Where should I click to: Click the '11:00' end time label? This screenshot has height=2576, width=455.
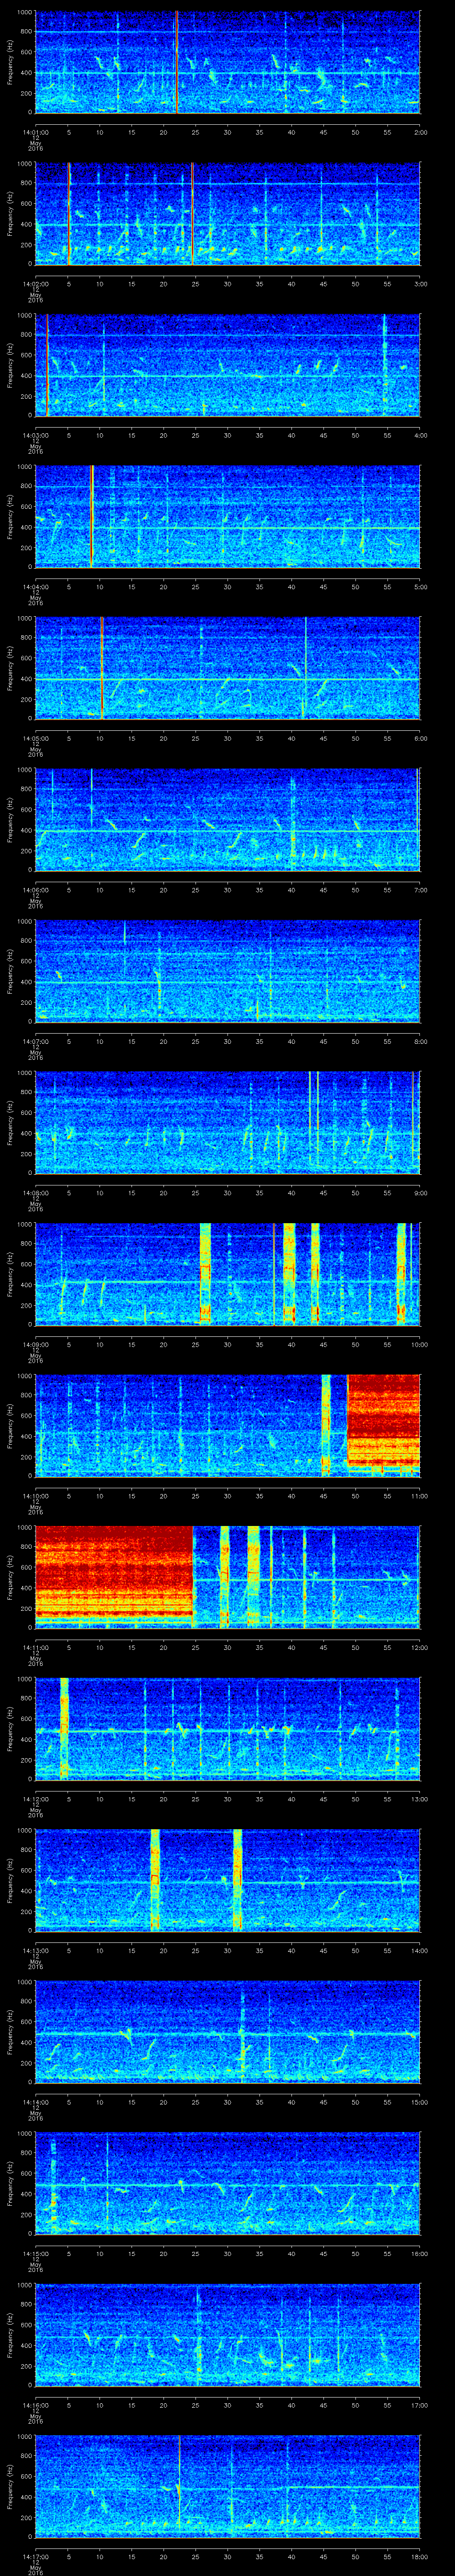(x=419, y=1495)
